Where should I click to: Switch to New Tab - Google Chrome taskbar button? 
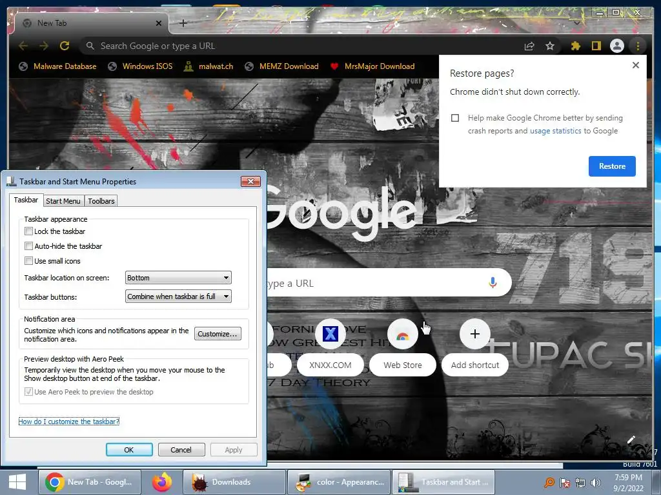click(89, 482)
